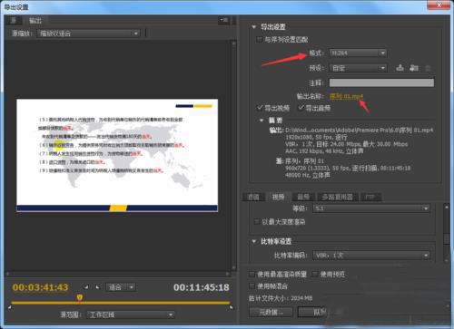This screenshot has height=329, width=454.
Task: Switch to the 多路复用器 tab
Action: click(338, 197)
